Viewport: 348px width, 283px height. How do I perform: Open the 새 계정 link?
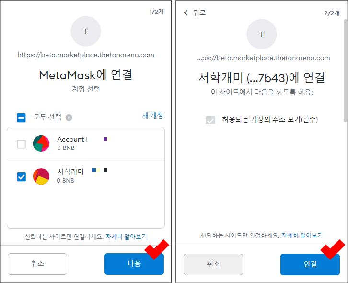click(153, 115)
